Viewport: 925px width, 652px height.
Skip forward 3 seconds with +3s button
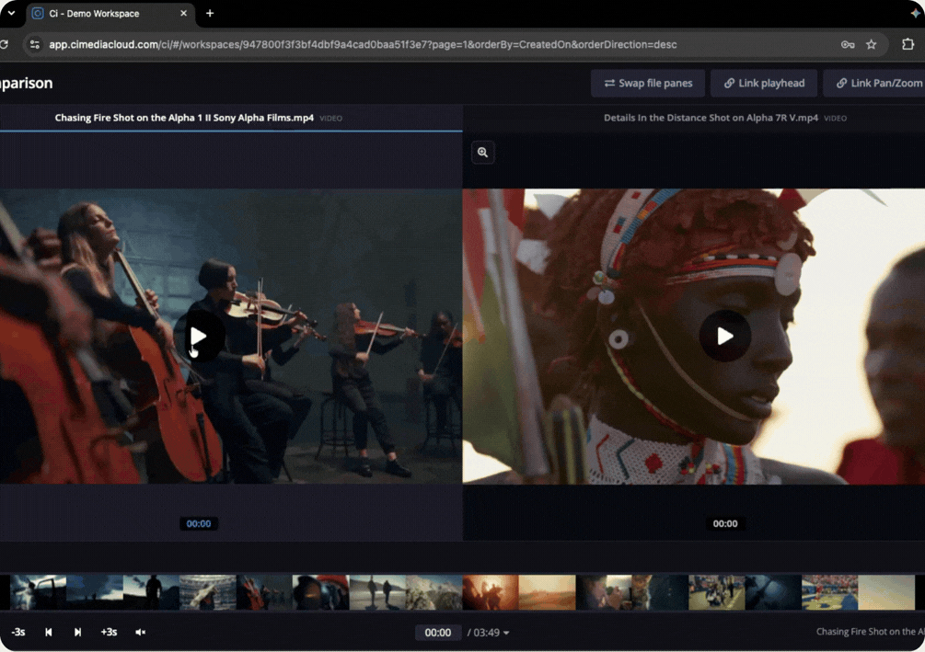109,632
